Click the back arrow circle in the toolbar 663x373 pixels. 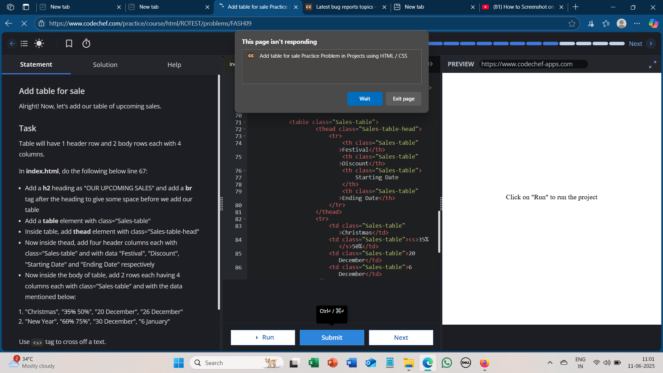click(x=12, y=44)
